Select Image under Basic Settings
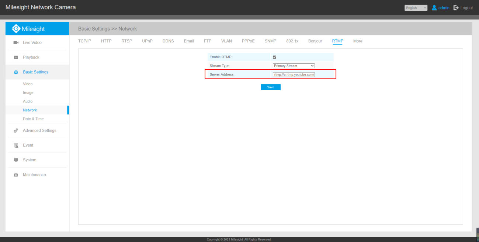Screen dimensions: 479x242 [x=28, y=93]
